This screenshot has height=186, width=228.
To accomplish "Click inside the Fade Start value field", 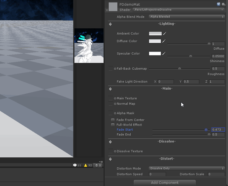I will [218, 130].
